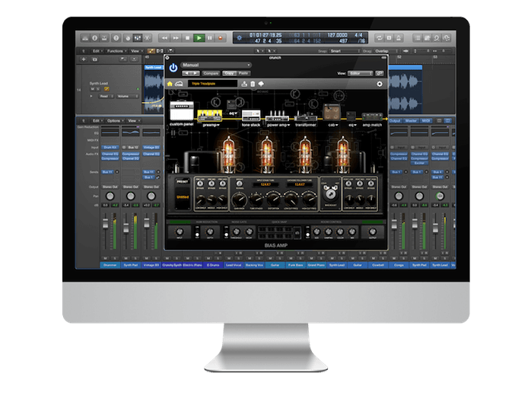The width and height of the screenshot is (531, 399).
Task: Select the Drummer channel strip name
Action: click(x=110, y=265)
